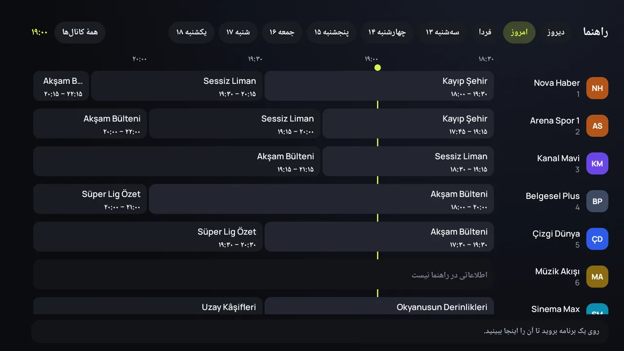This screenshot has height=351, width=624.
Task: Select the Nova Haber NH channel icon
Action: tap(597, 88)
